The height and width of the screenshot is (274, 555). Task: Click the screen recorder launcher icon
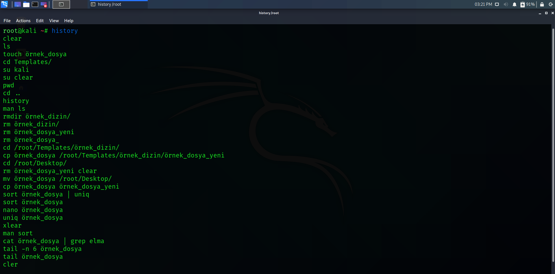point(44,4)
